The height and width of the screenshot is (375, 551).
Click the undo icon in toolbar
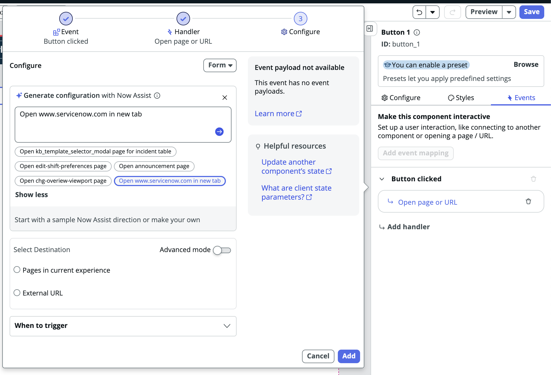tap(419, 12)
